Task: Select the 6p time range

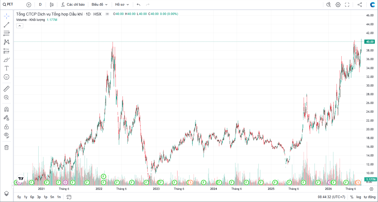Action: [32, 197]
